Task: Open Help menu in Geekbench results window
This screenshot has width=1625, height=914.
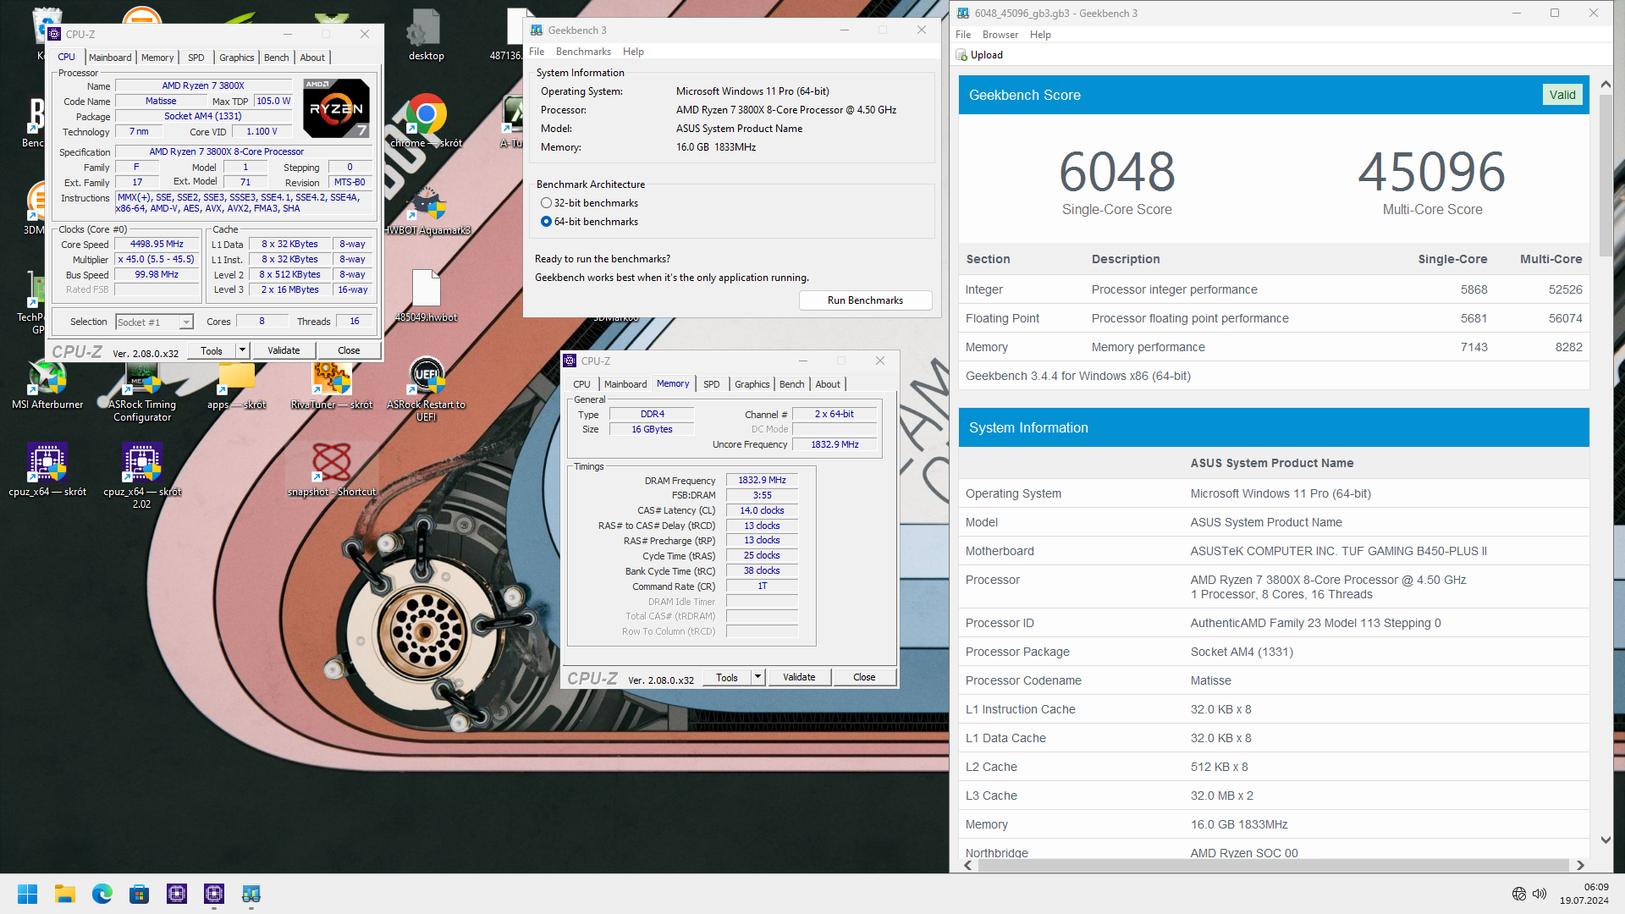Action: pyautogui.click(x=1040, y=35)
